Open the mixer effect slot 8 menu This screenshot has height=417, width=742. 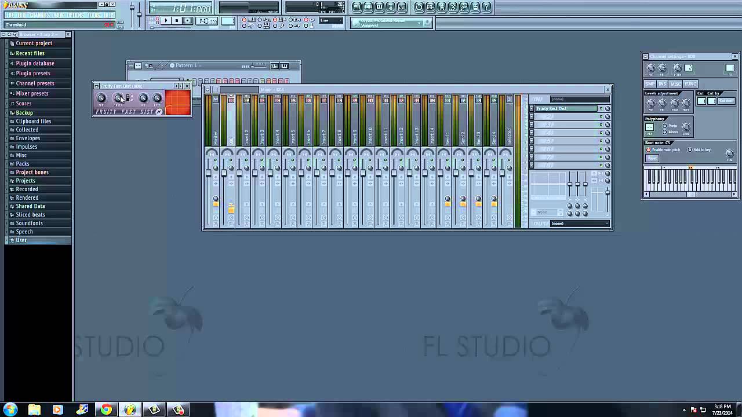pyautogui.click(x=532, y=165)
